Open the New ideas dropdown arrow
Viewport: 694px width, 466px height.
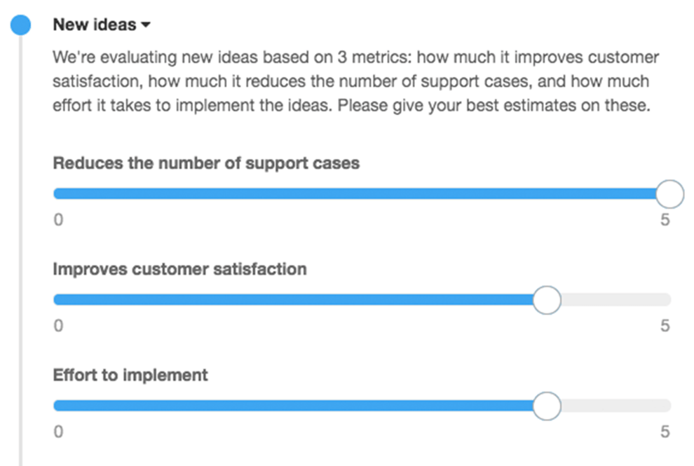click(x=147, y=25)
